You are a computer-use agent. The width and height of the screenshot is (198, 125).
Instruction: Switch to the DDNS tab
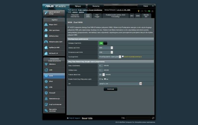(x=138, y=16)
